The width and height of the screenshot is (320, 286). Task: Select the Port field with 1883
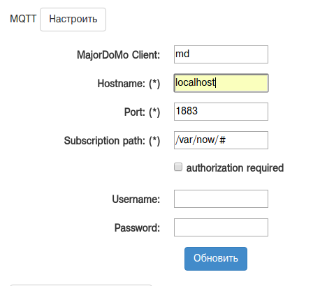(221, 112)
